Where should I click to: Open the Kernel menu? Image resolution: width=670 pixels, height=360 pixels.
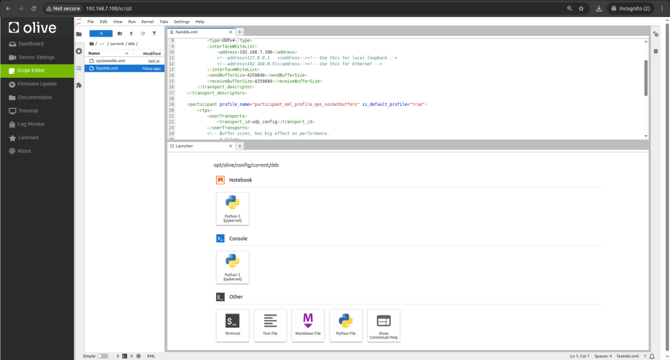147,22
